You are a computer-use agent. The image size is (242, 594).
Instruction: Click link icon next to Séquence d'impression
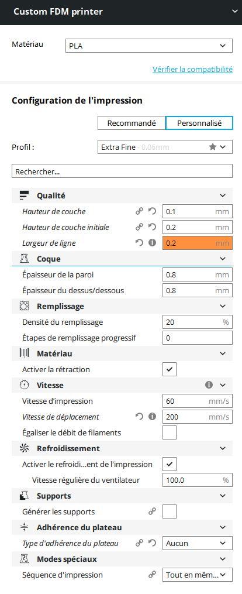[x=153, y=575]
